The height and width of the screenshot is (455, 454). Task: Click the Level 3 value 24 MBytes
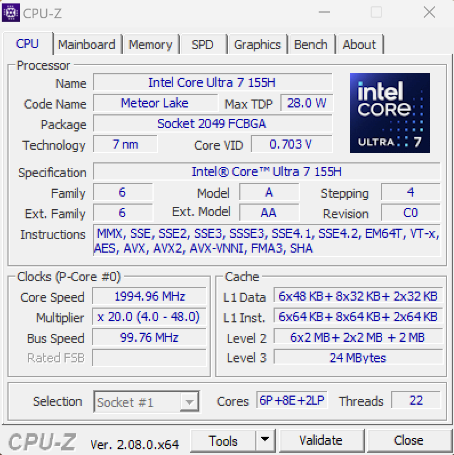[x=358, y=358]
